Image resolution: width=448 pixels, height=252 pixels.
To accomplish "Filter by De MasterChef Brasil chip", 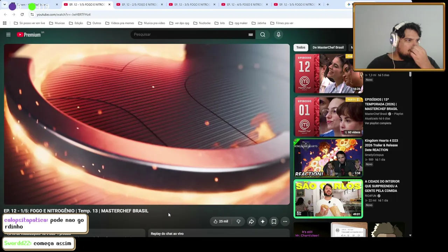I will [328, 47].
